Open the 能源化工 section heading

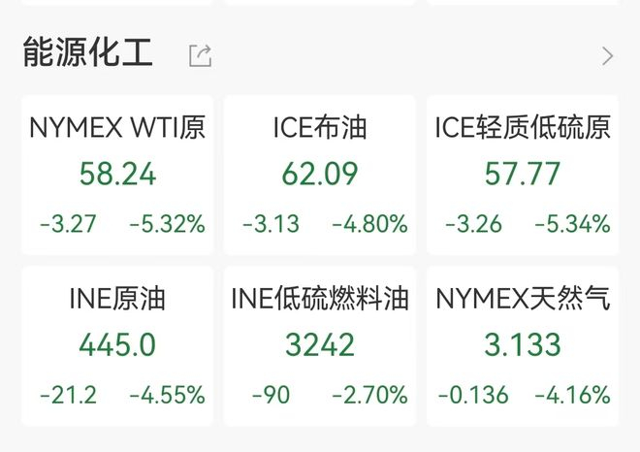pyautogui.click(x=88, y=53)
